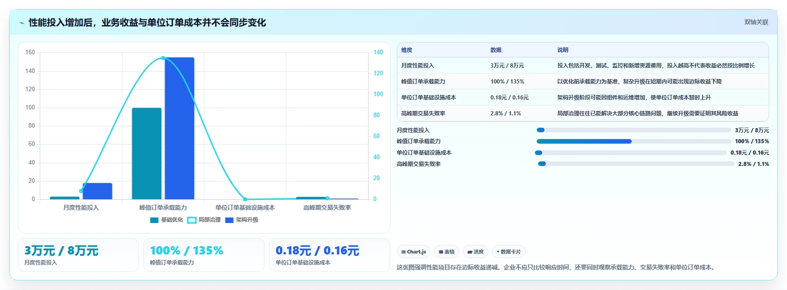This screenshot has width=787, height=290.
Task: Click the line point at 高峰期交易失败率
Action: (x=327, y=198)
